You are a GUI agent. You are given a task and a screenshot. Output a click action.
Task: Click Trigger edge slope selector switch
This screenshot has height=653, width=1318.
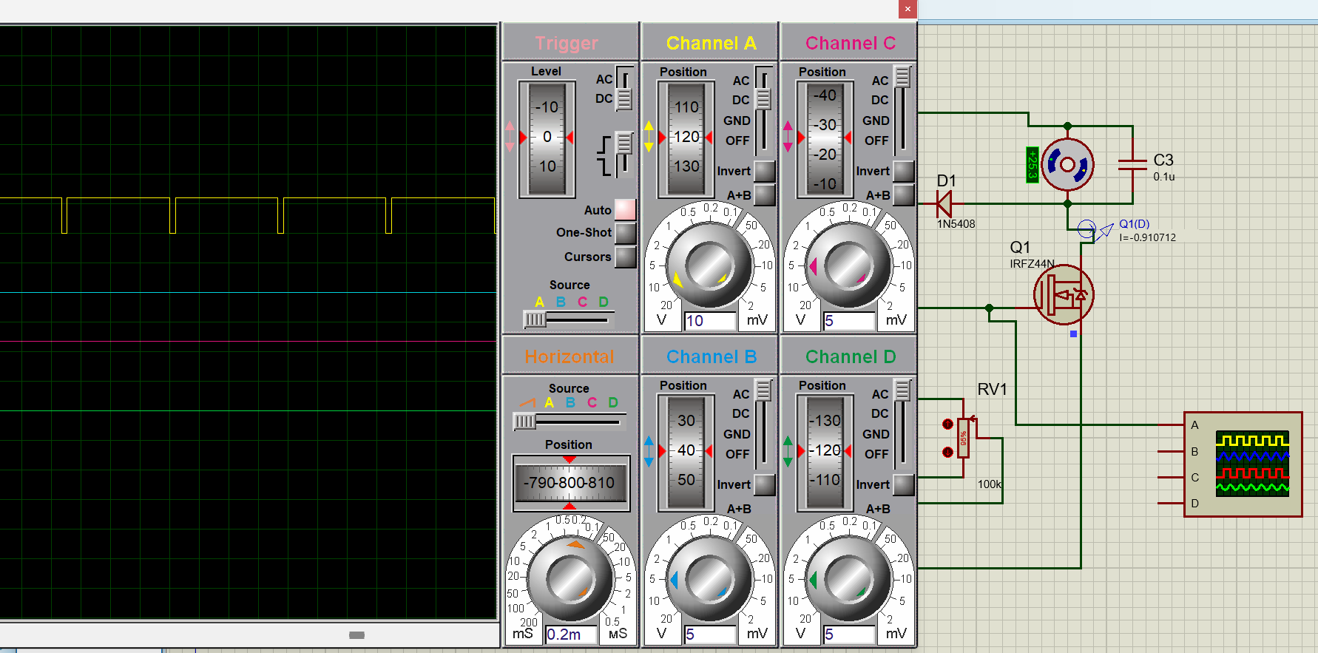pyautogui.click(x=624, y=154)
